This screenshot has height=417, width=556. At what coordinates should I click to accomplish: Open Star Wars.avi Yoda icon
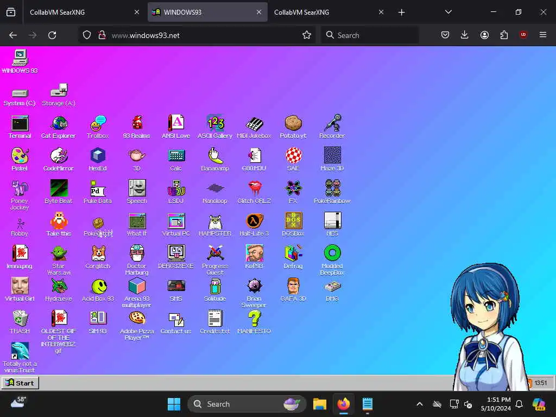59,260
